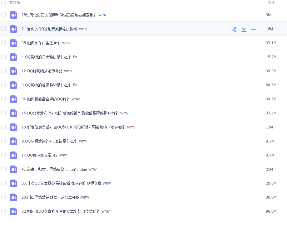Click the 15.7M size value

(271, 57)
